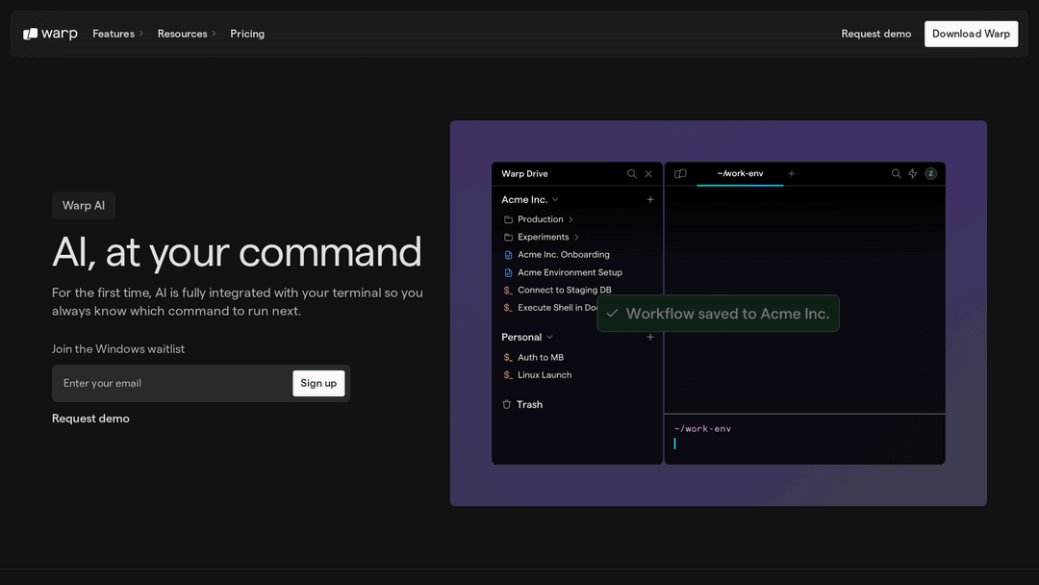The height and width of the screenshot is (585, 1039).
Task: Click workflow icon beside Linux Launch
Action: point(508,375)
